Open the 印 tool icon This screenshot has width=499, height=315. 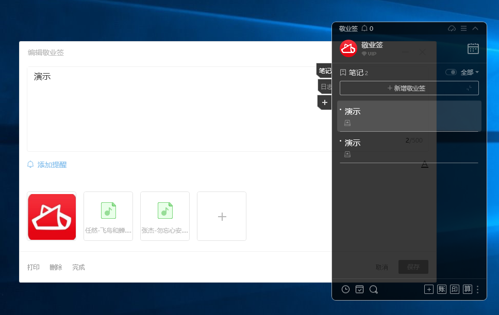tap(455, 289)
